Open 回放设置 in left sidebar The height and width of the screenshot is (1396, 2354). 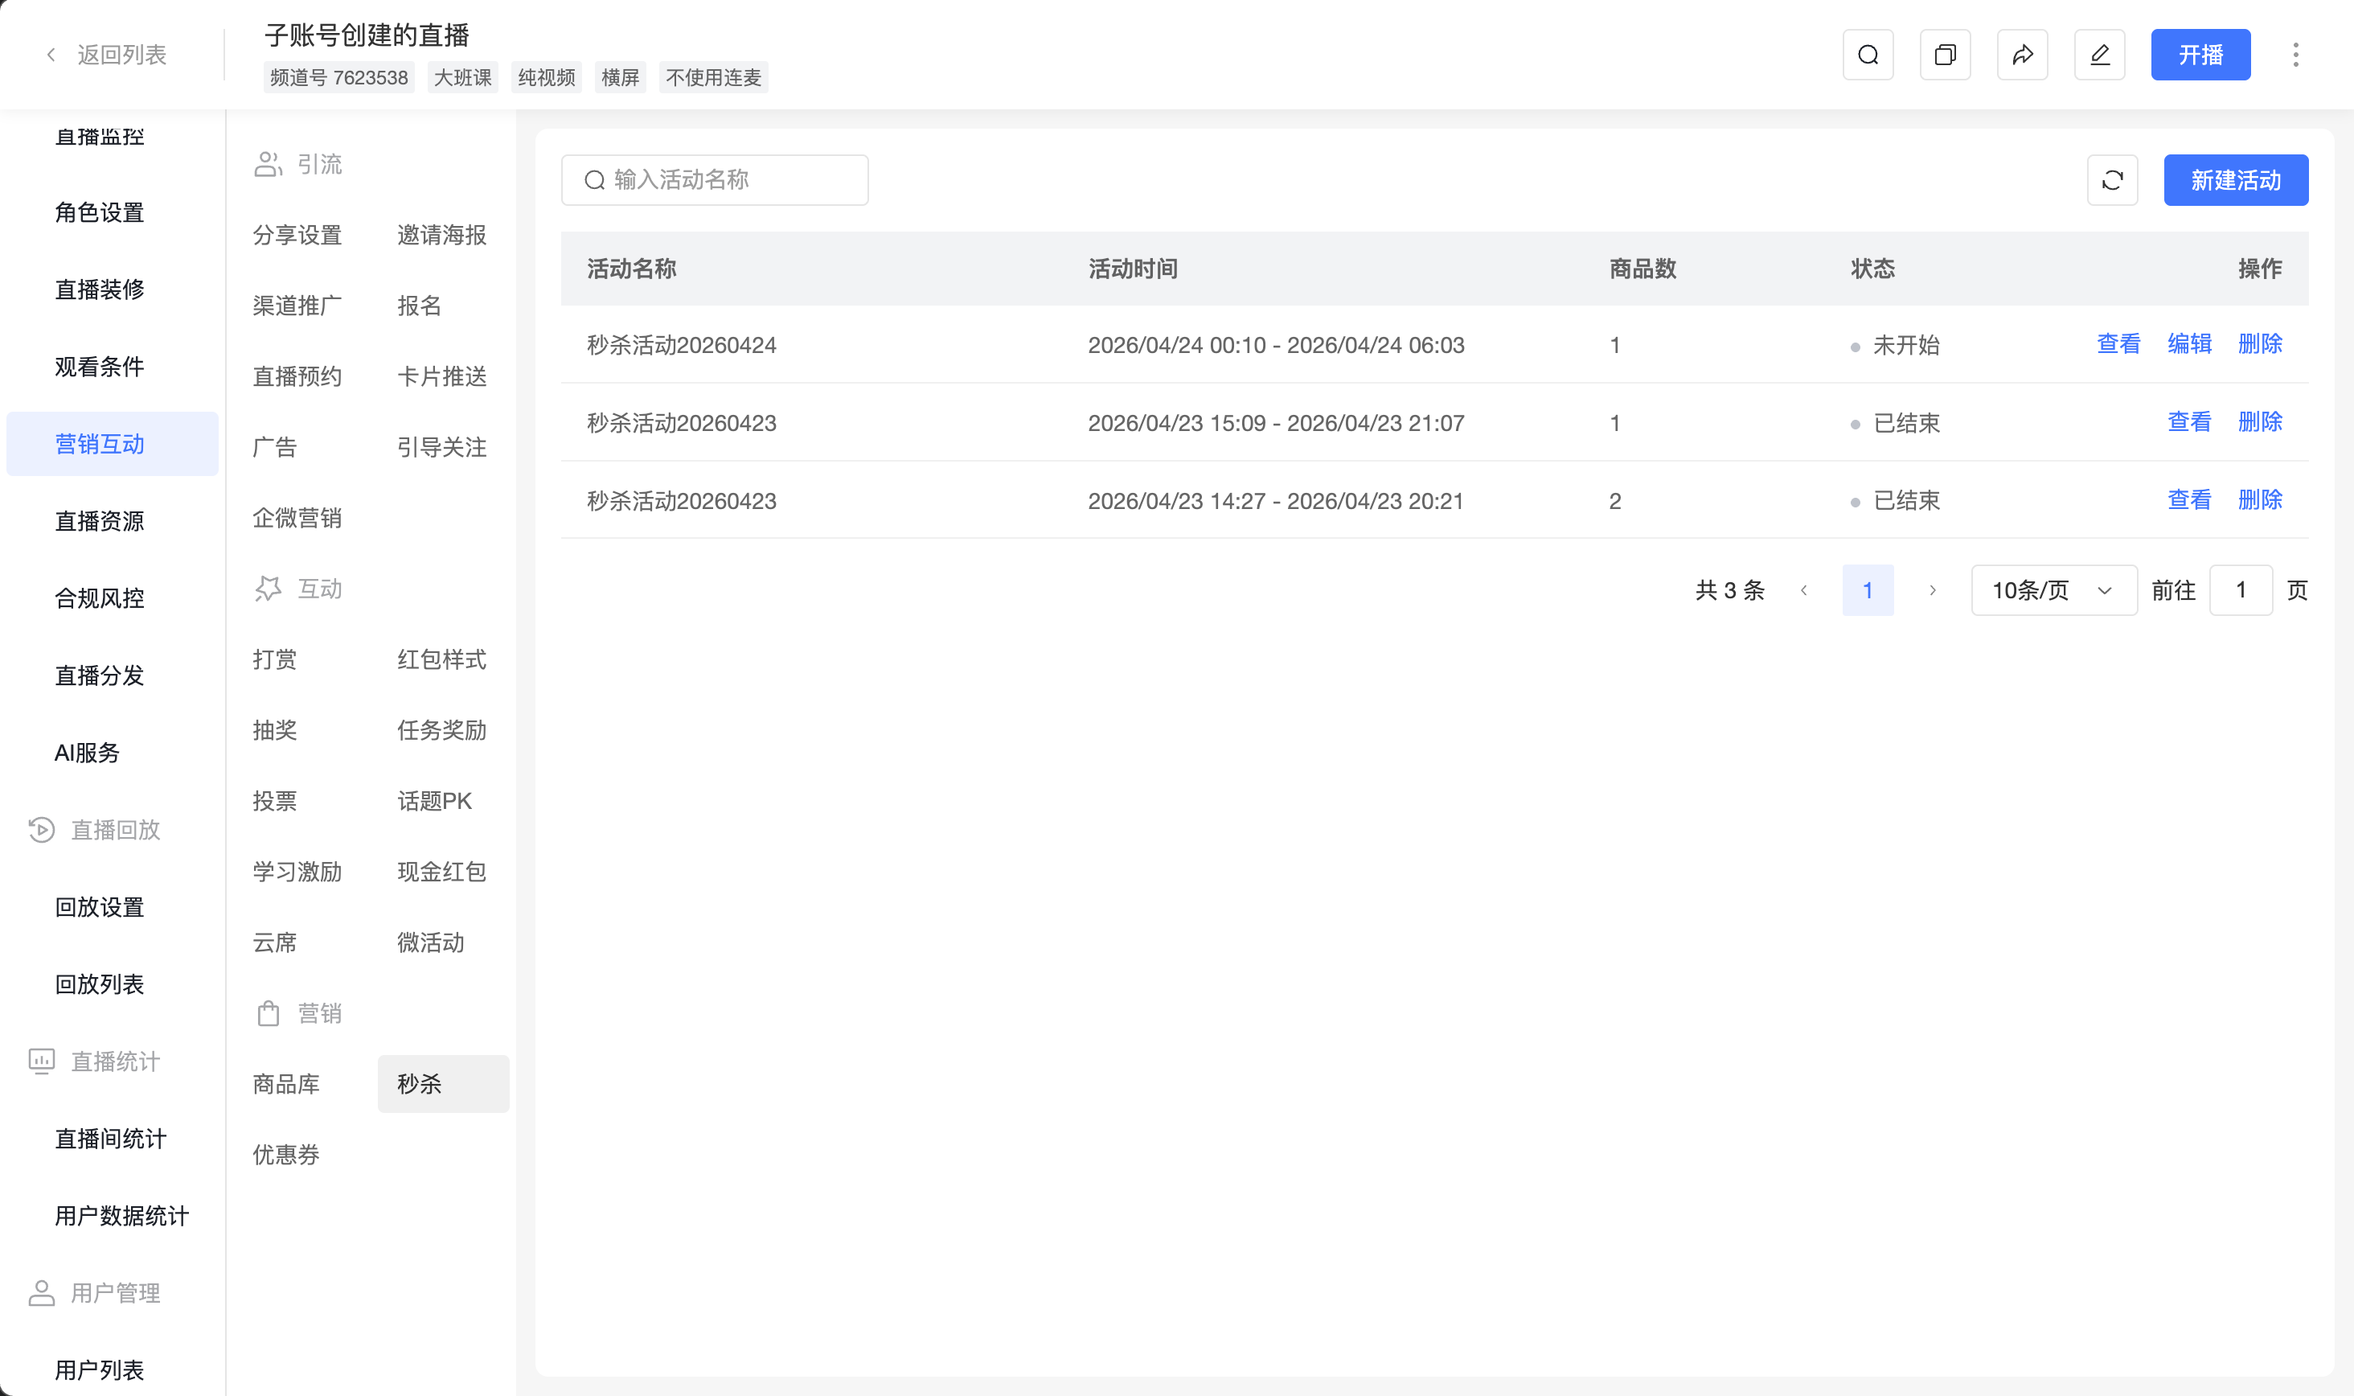pos(100,907)
